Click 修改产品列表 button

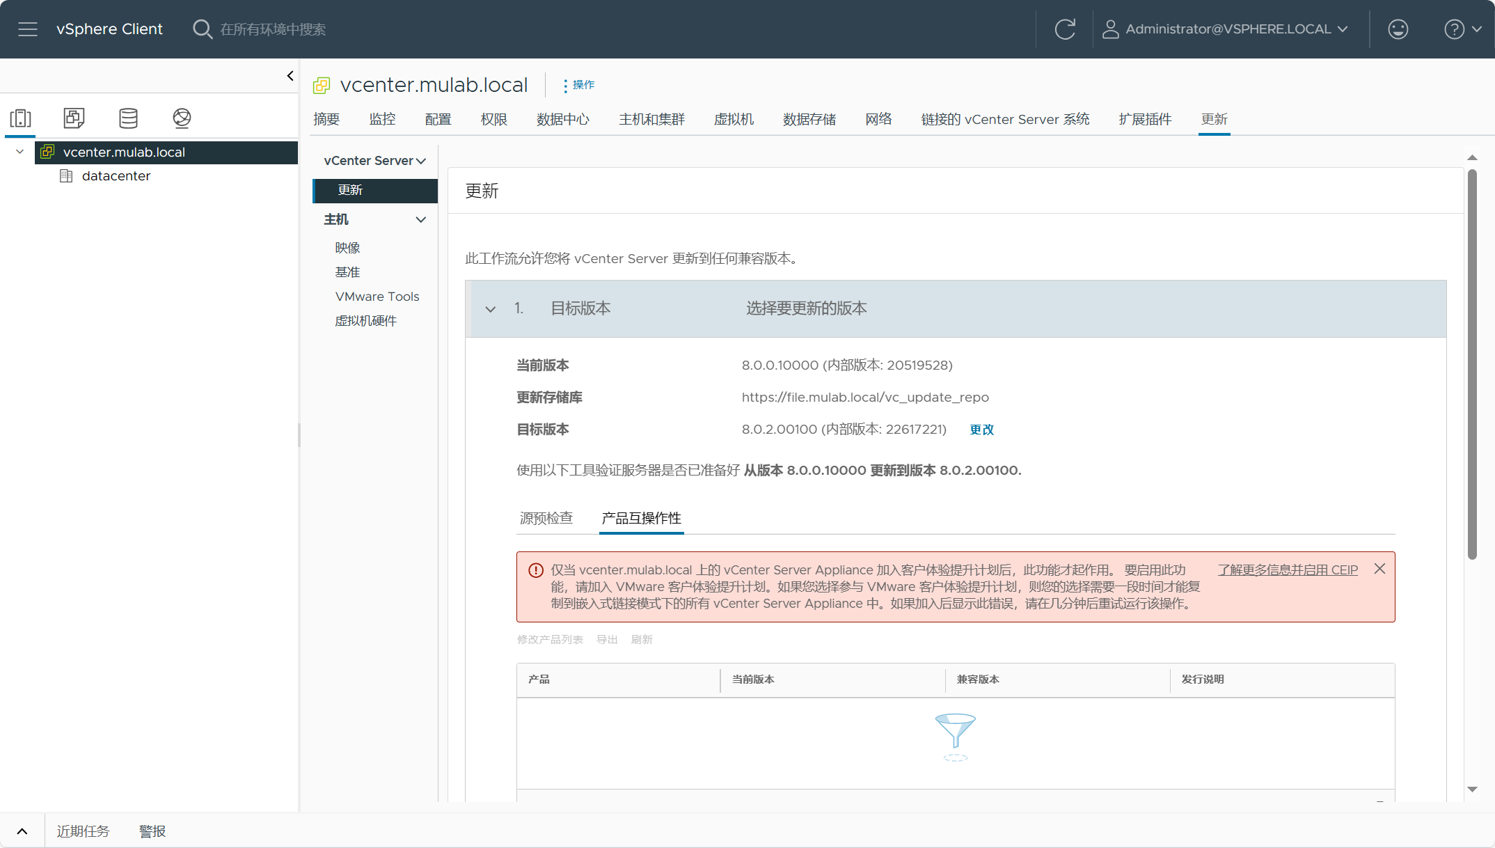[x=550, y=639]
